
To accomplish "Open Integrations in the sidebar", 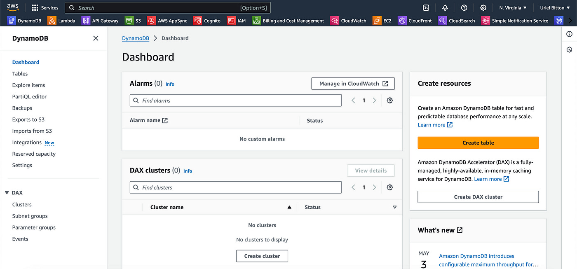I will coord(27,143).
